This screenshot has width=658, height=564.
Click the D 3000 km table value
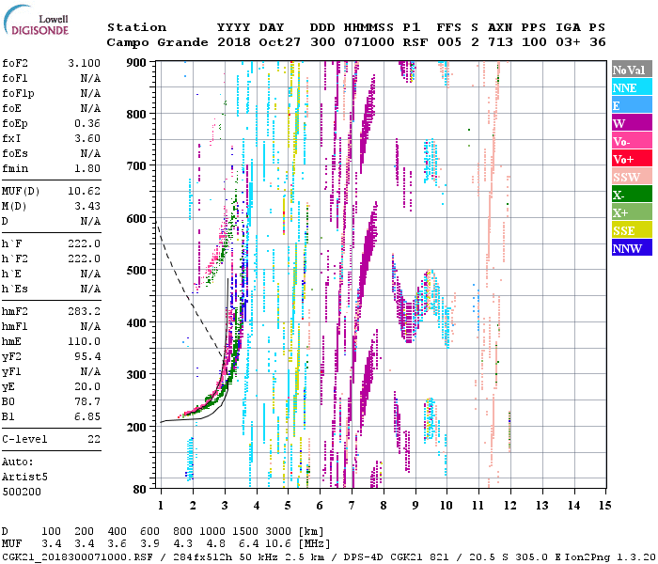click(x=278, y=531)
